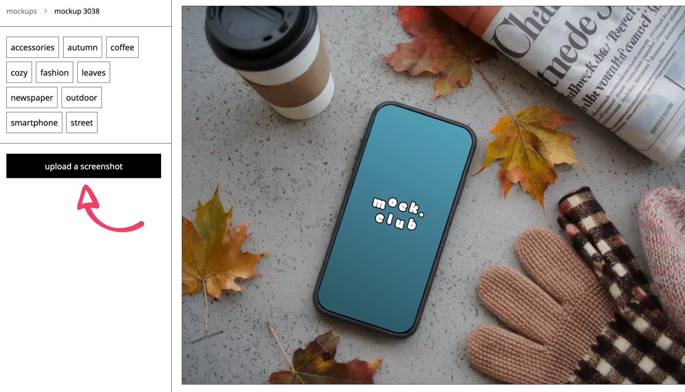Open the 'mockup 3038' breadcrumb item

[77, 11]
